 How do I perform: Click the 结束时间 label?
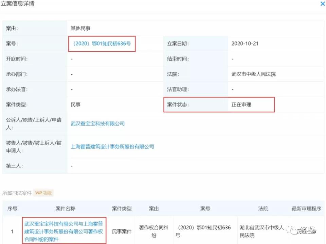tap(178, 59)
